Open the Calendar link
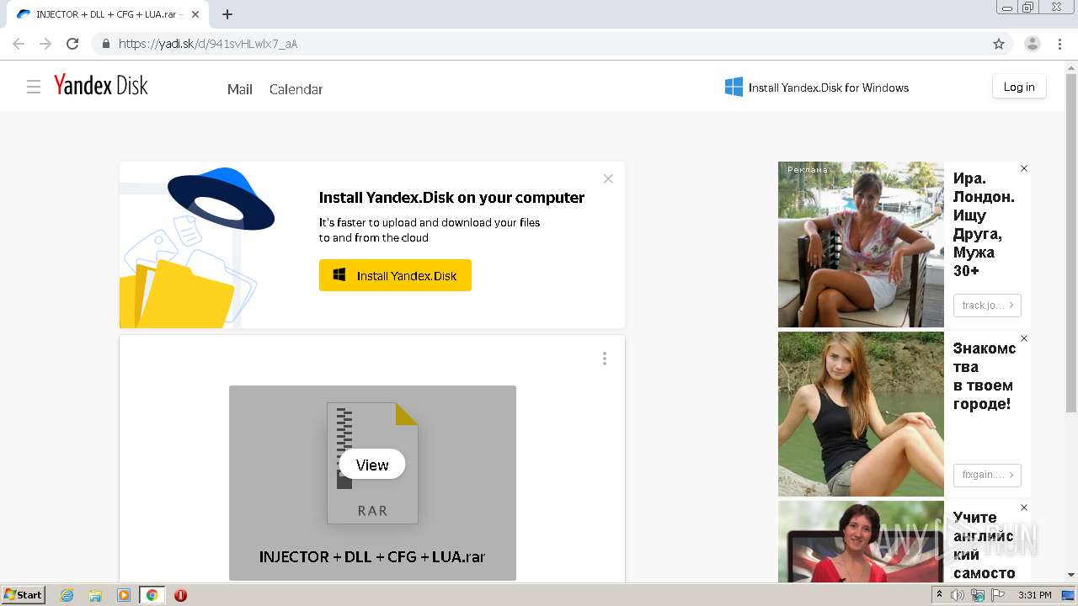The image size is (1078, 606). click(296, 89)
